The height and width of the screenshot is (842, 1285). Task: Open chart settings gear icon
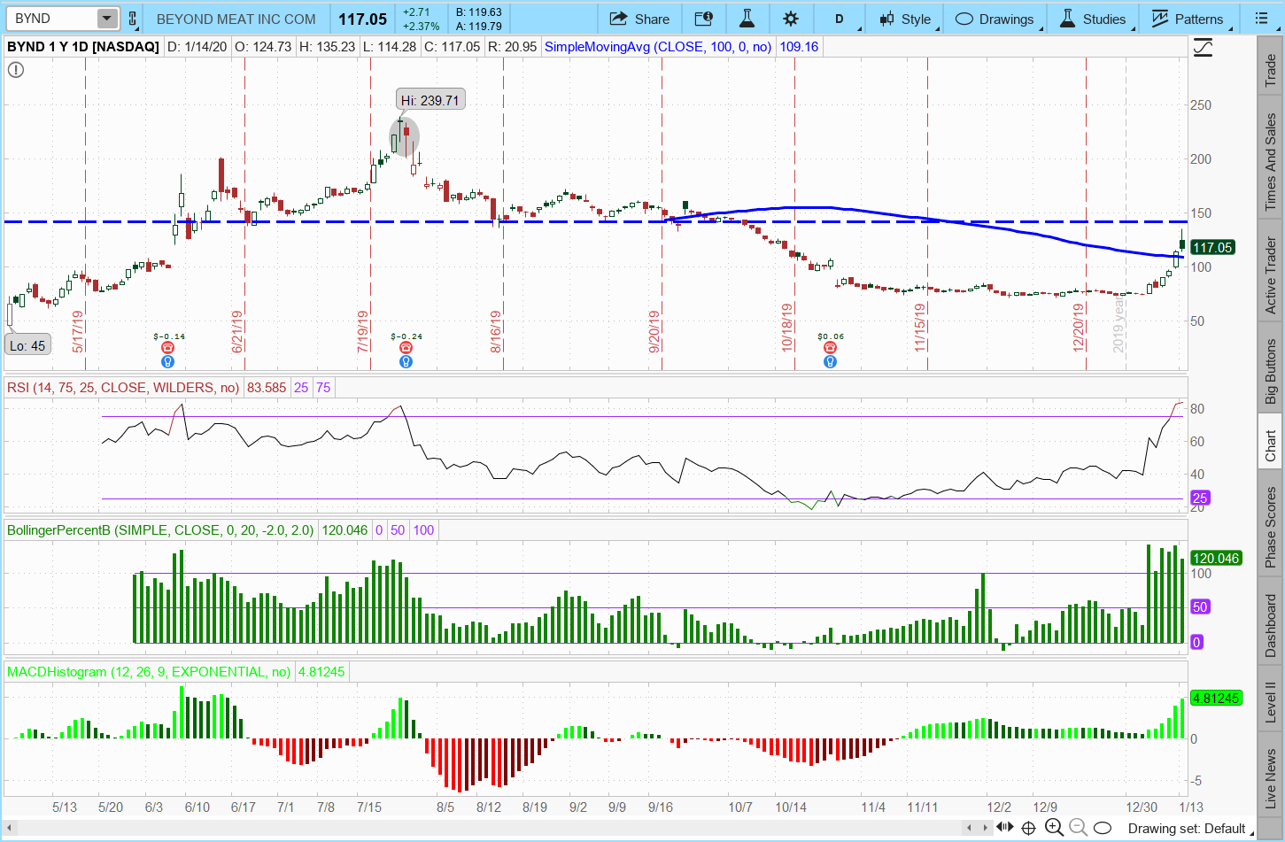click(x=791, y=19)
